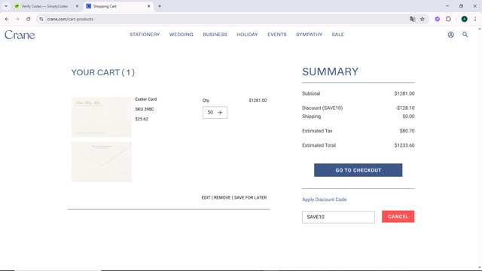This screenshot has height=271, width=482.
Task: Click the Crane logo
Action: click(20, 35)
